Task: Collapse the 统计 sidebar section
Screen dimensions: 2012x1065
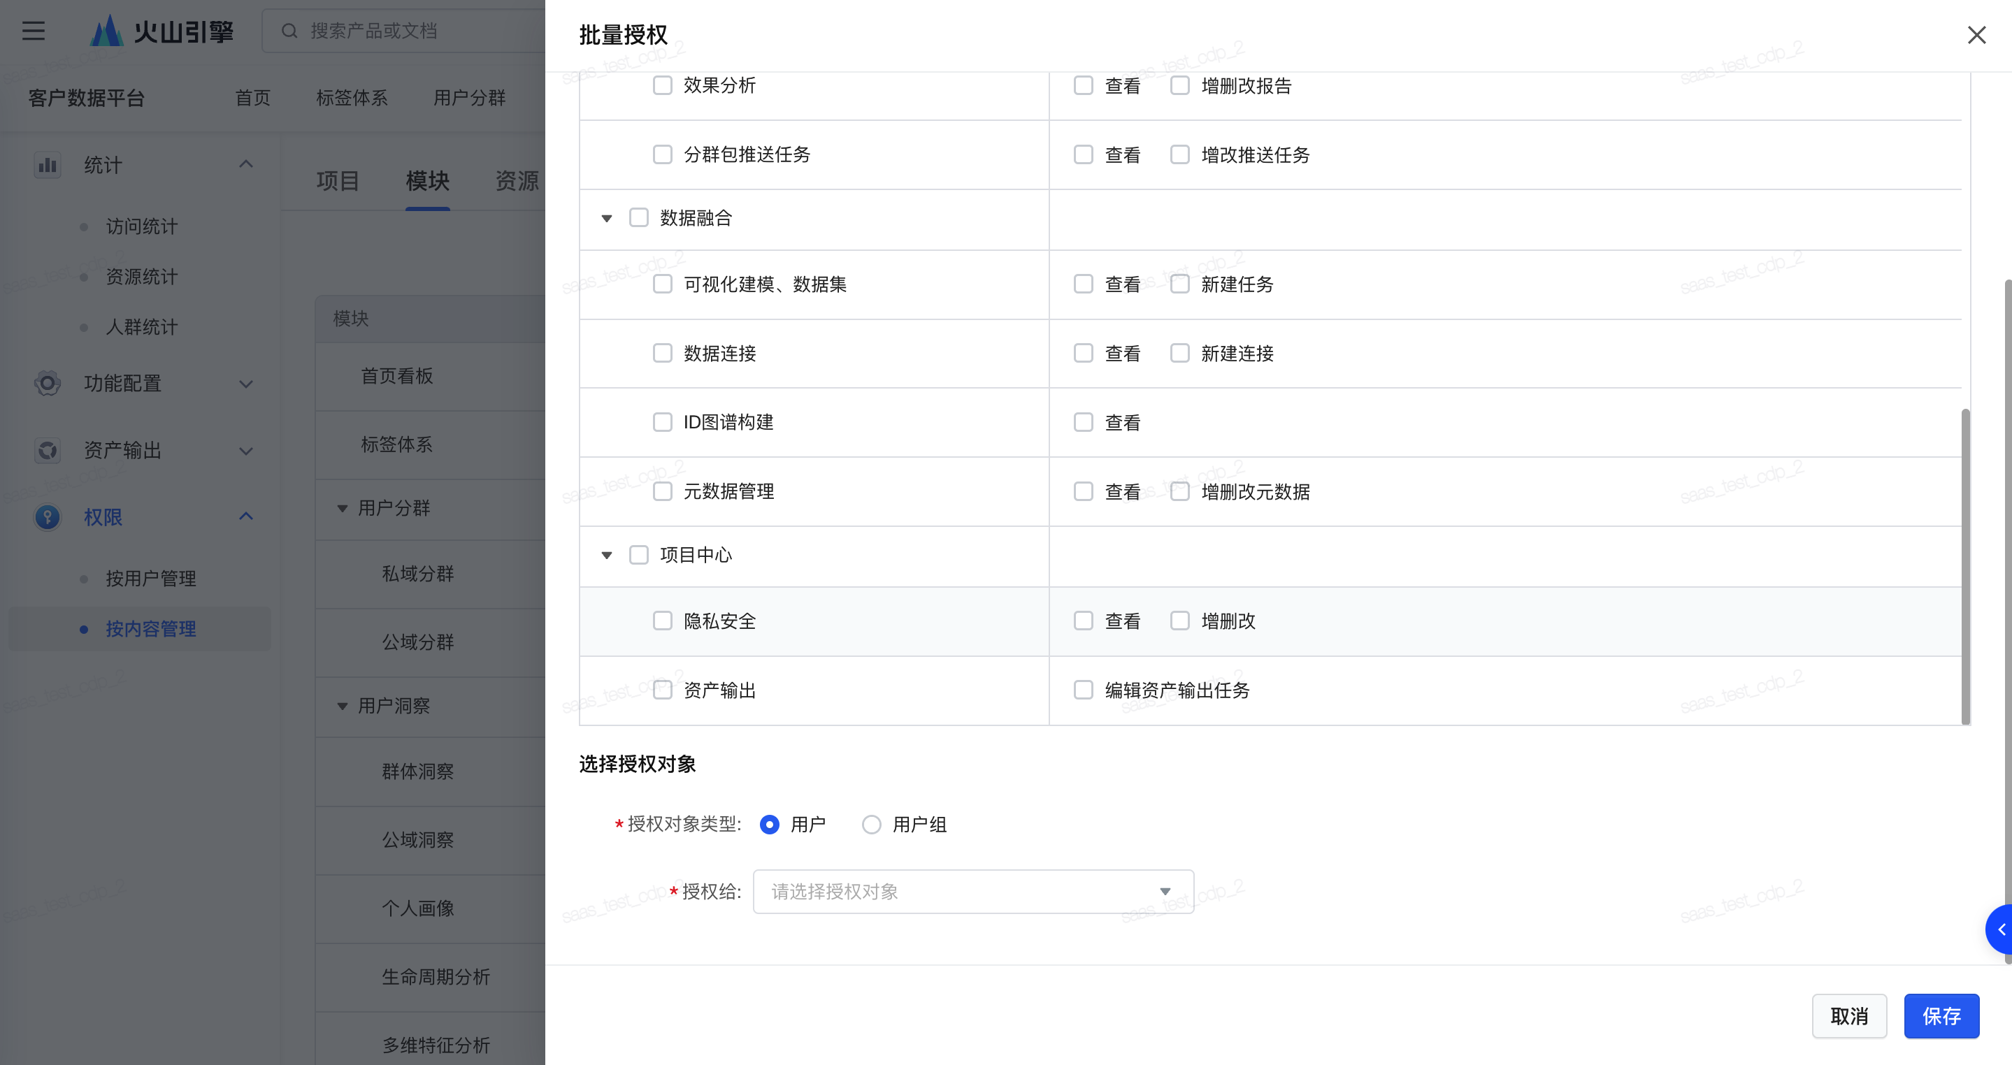Action: click(x=246, y=165)
